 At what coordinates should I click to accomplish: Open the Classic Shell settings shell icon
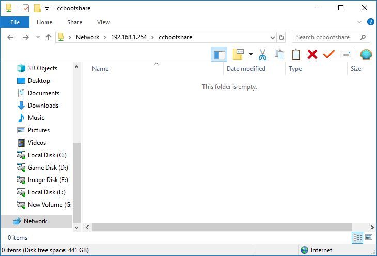(366, 54)
